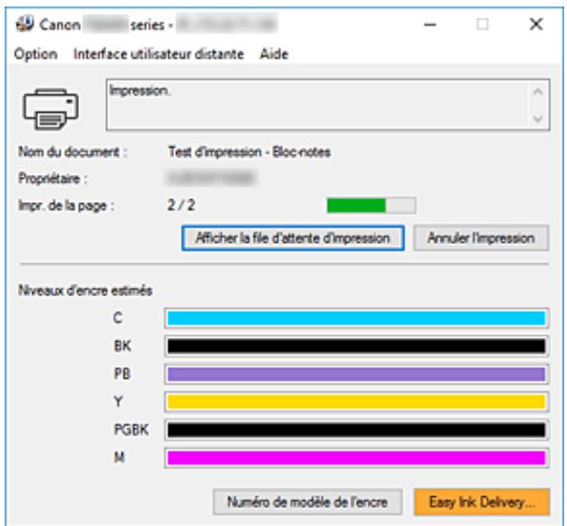
Task: Click the yellow Y ink level bar
Action: click(x=357, y=401)
